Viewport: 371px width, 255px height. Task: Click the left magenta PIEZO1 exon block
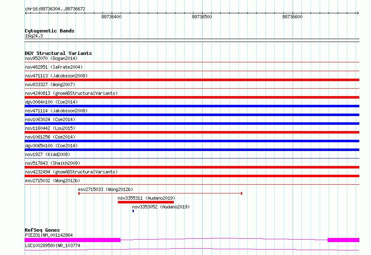coord(73,240)
